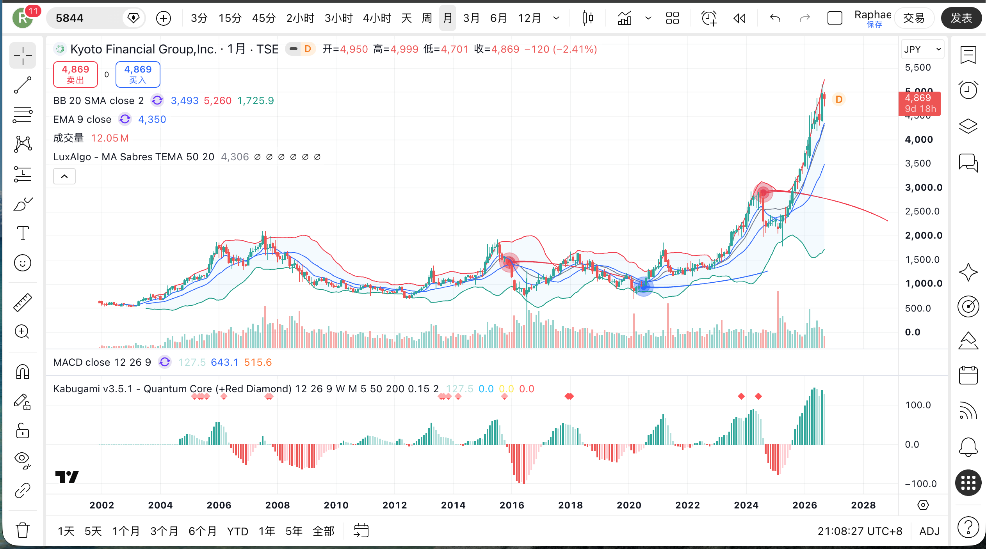986x549 pixels.
Task: Select the XABCD pattern tool
Action: pyautogui.click(x=23, y=144)
